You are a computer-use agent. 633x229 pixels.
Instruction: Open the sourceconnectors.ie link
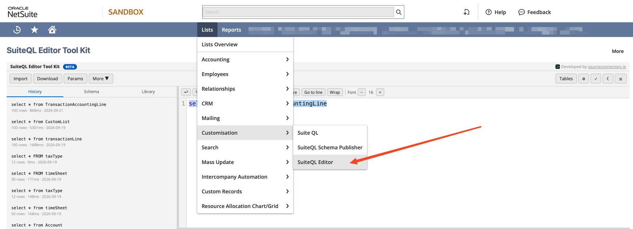pos(607,67)
